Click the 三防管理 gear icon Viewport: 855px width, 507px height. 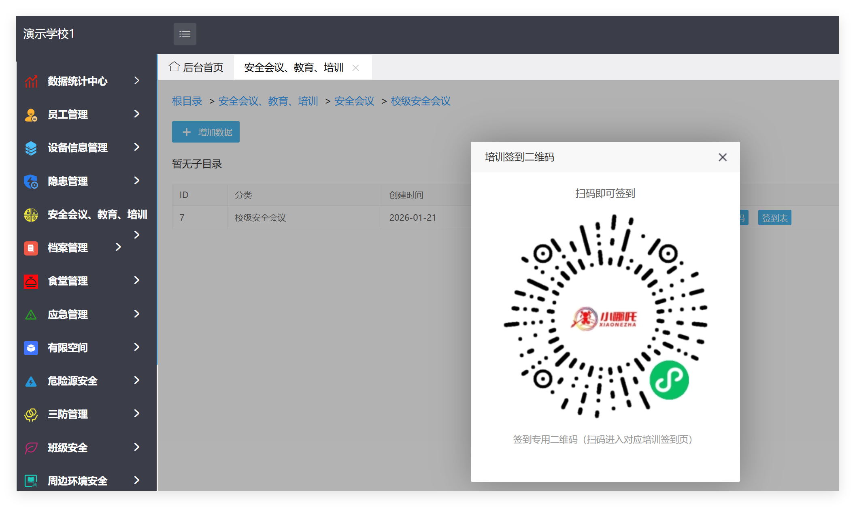click(x=30, y=414)
